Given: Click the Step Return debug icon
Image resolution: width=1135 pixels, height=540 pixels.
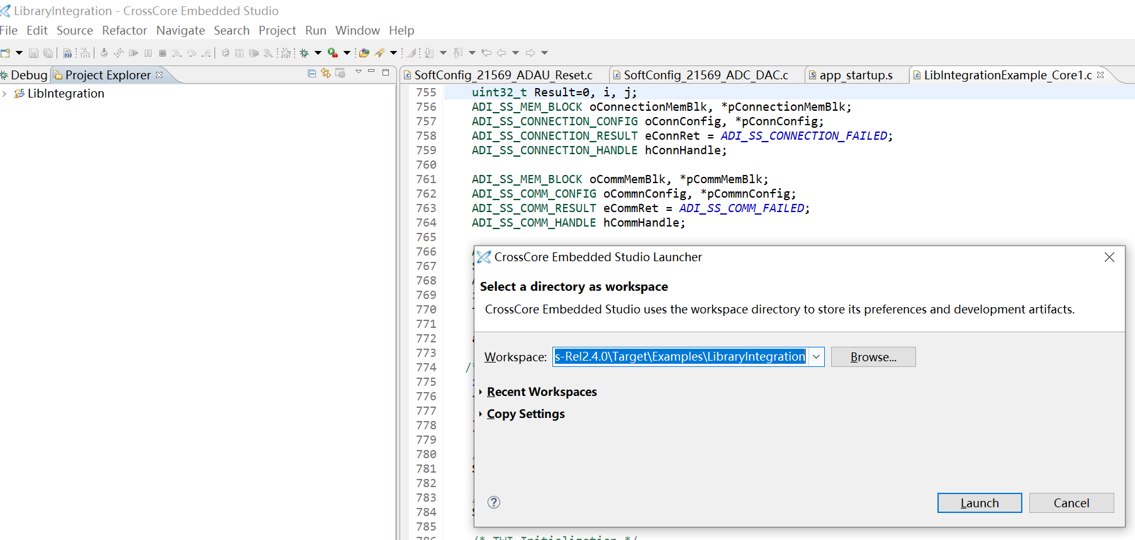Looking at the screenshot, I should [206, 53].
